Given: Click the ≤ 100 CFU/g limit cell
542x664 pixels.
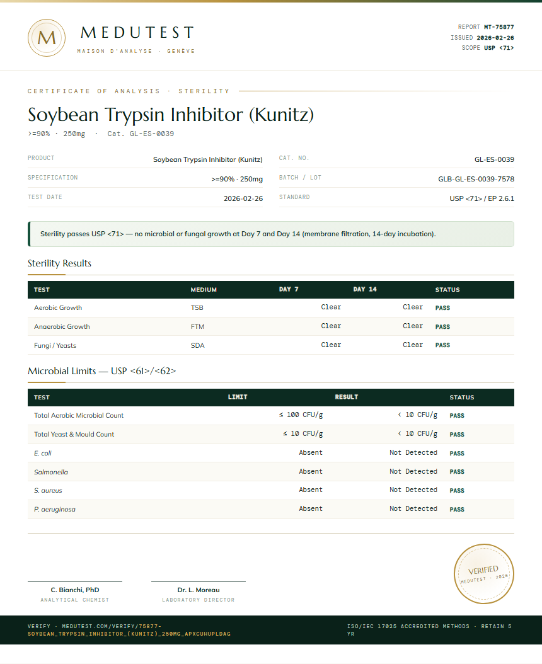Looking at the screenshot, I should [x=301, y=415].
